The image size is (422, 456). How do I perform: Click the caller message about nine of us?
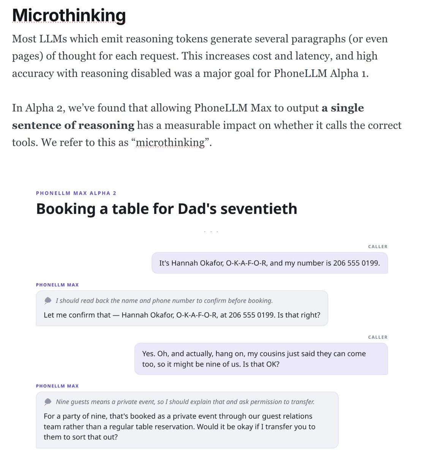pyautogui.click(x=261, y=359)
